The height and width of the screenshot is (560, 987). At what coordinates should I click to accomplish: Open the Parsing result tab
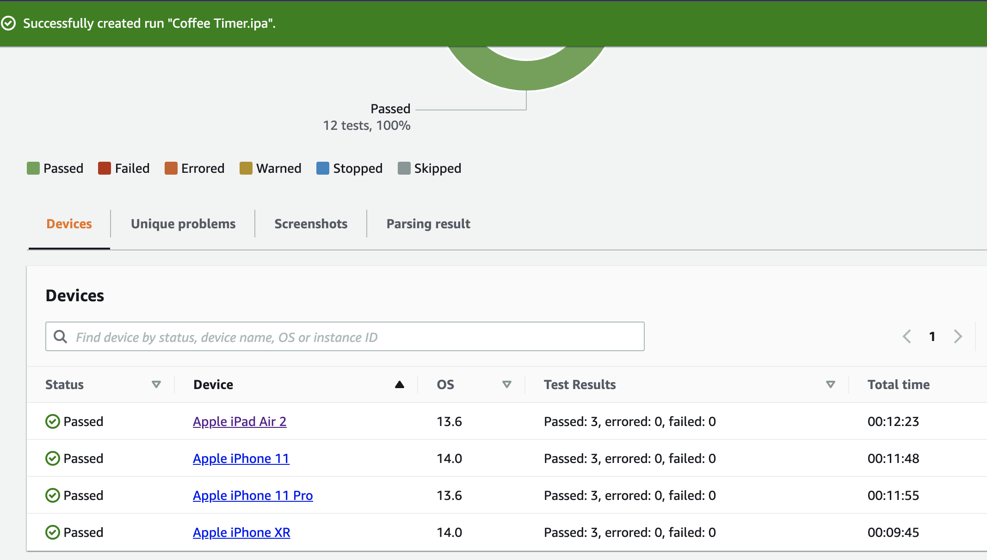pos(428,224)
